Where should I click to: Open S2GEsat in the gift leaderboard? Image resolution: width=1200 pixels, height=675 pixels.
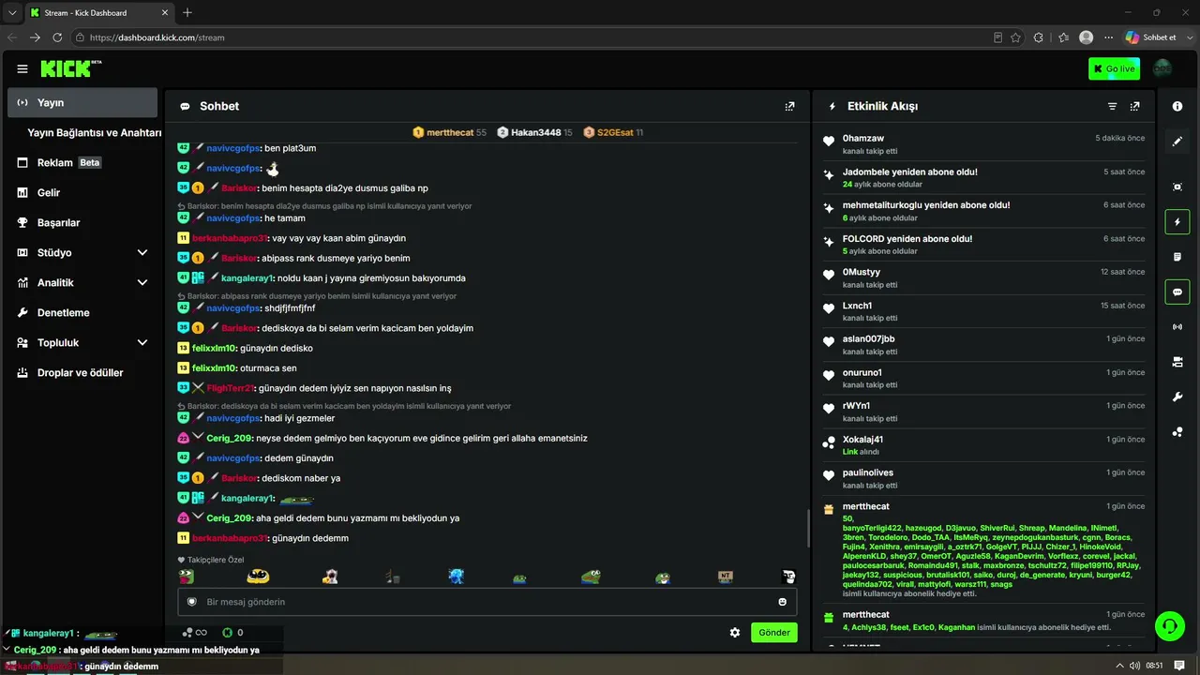point(613,133)
